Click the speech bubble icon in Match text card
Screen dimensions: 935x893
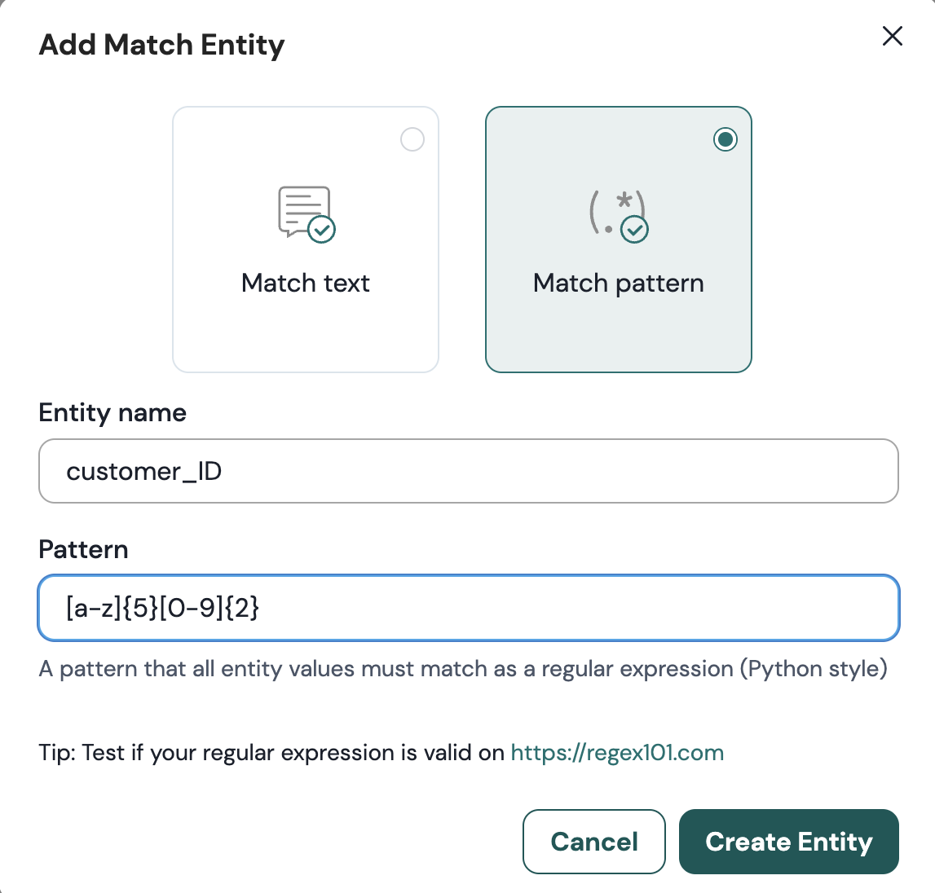pyautogui.click(x=302, y=208)
